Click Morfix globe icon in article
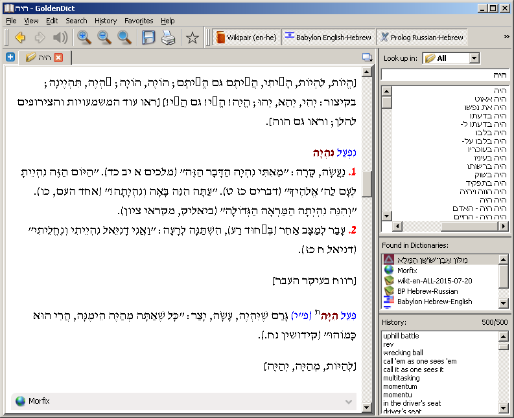The width and height of the screenshot is (514, 418). (20, 401)
